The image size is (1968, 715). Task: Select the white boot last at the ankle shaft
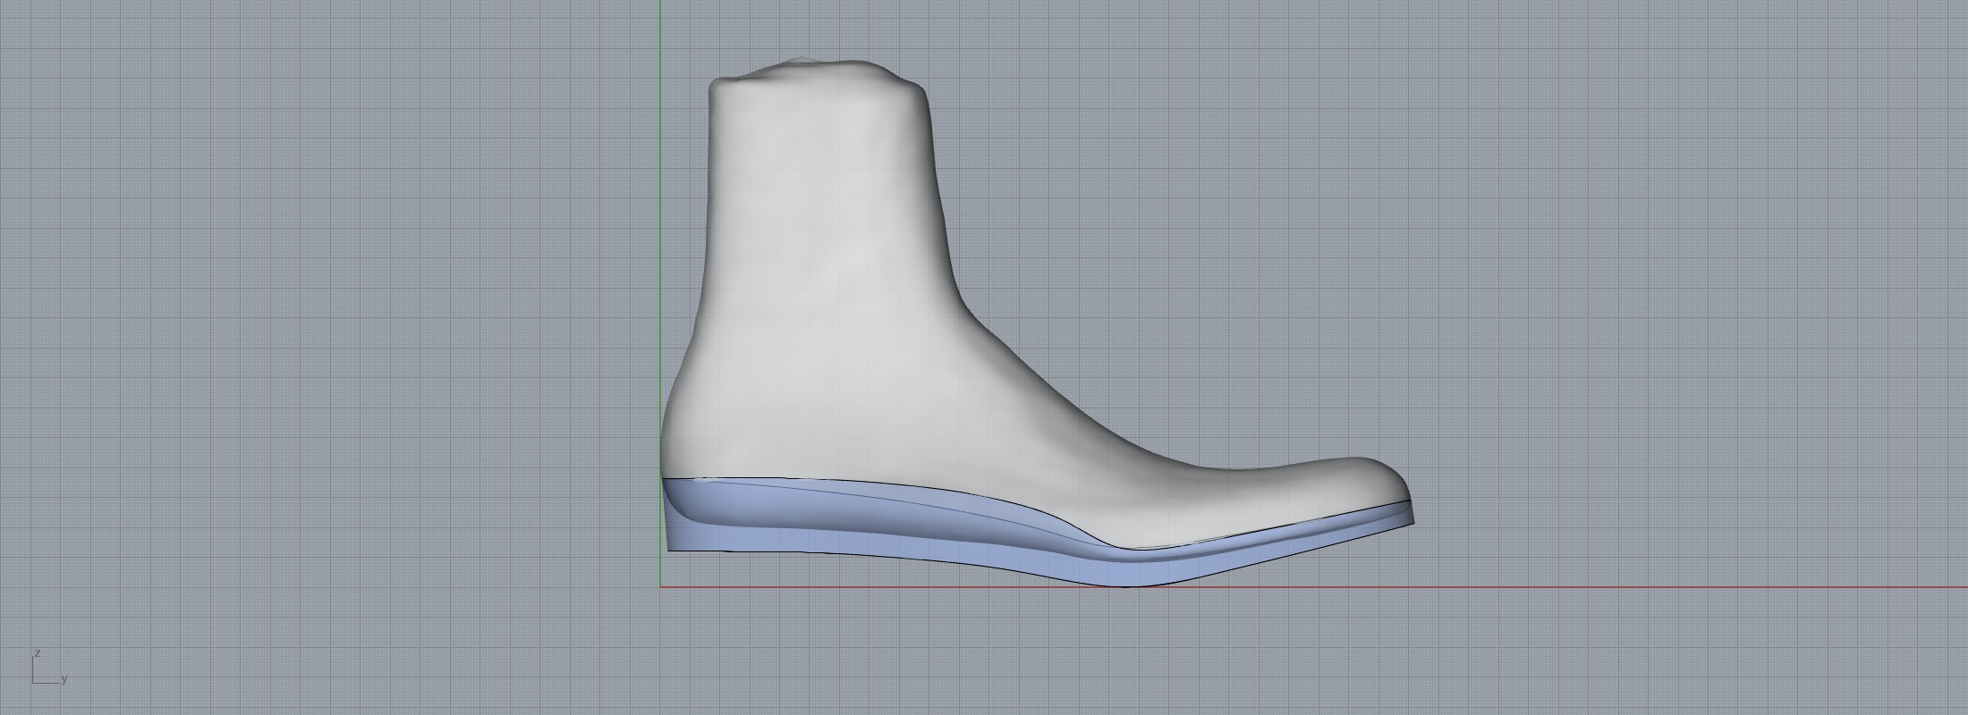[x=823, y=223]
